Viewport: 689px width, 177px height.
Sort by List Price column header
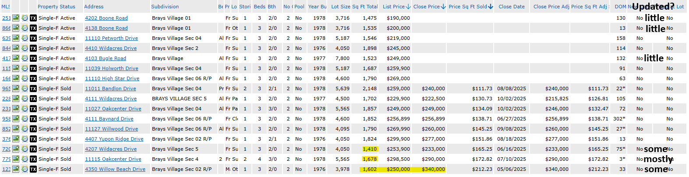coord(393,7)
